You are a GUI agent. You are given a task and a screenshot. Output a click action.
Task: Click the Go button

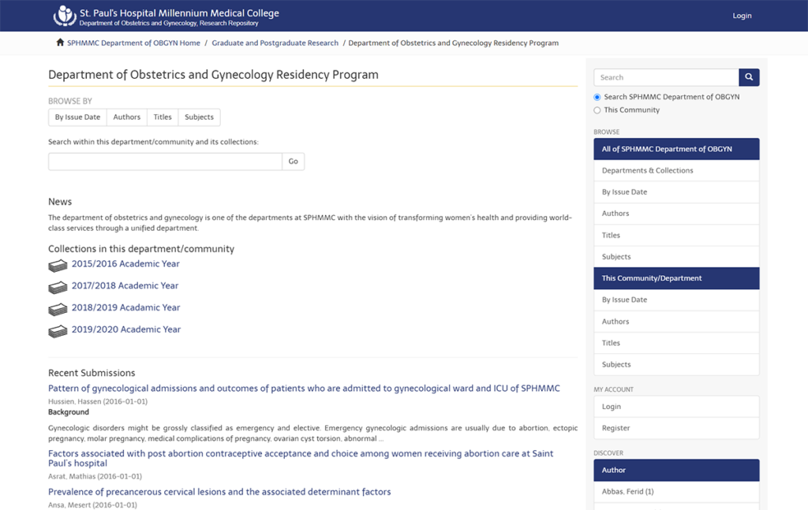[x=294, y=162]
